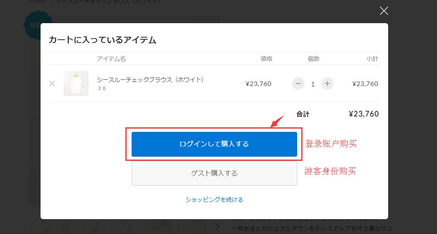
Task: Click the white blouse product thumbnail
Action: click(x=76, y=84)
